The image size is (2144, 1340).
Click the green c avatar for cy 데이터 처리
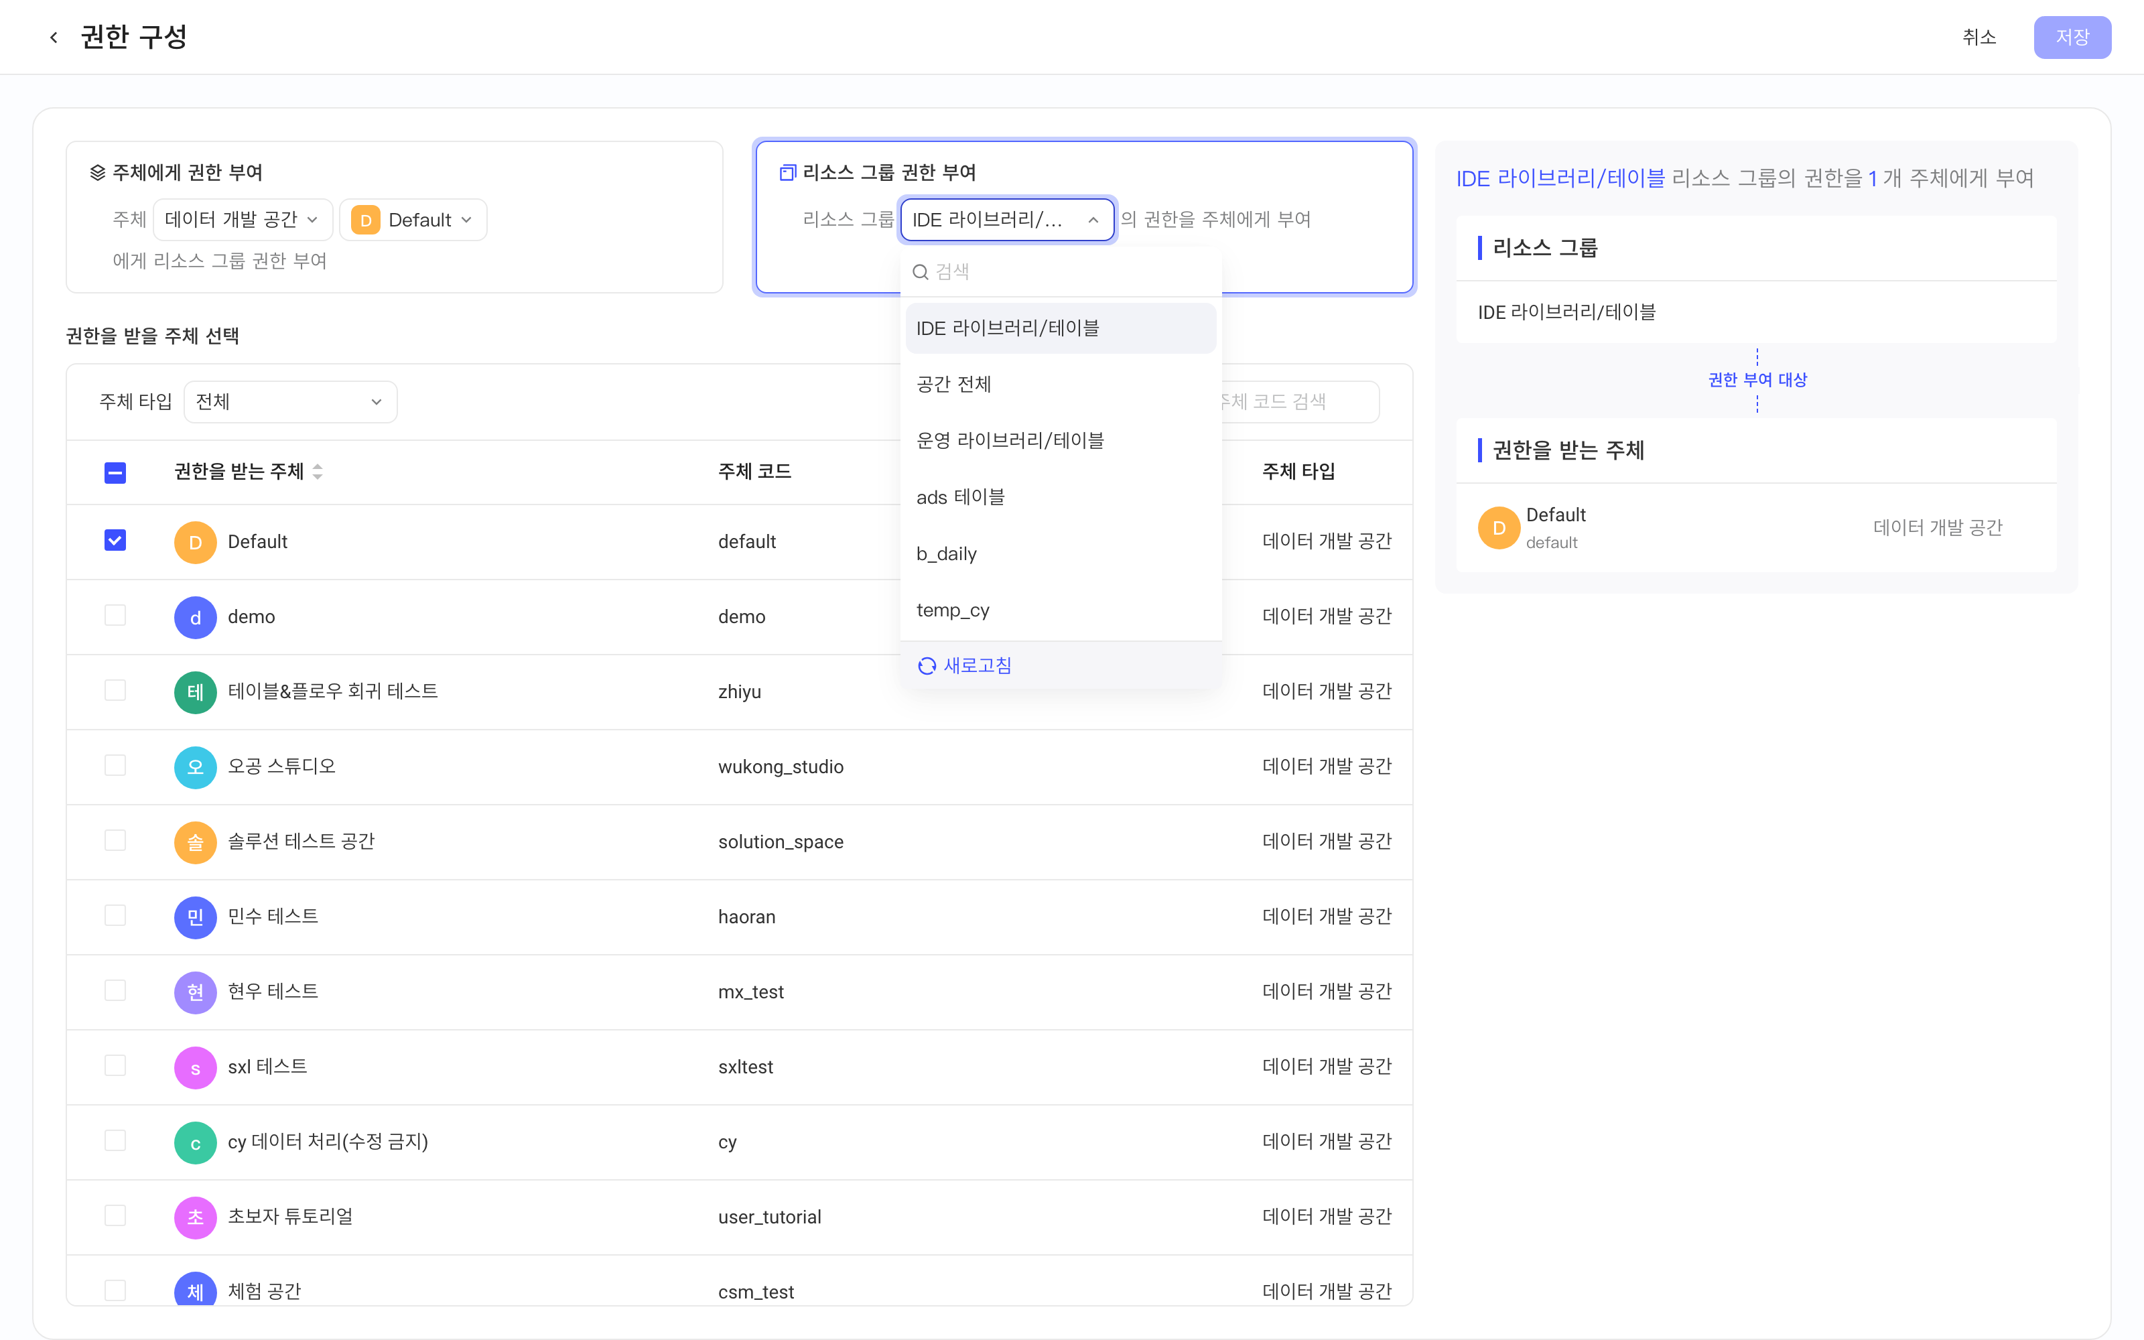(x=195, y=1142)
